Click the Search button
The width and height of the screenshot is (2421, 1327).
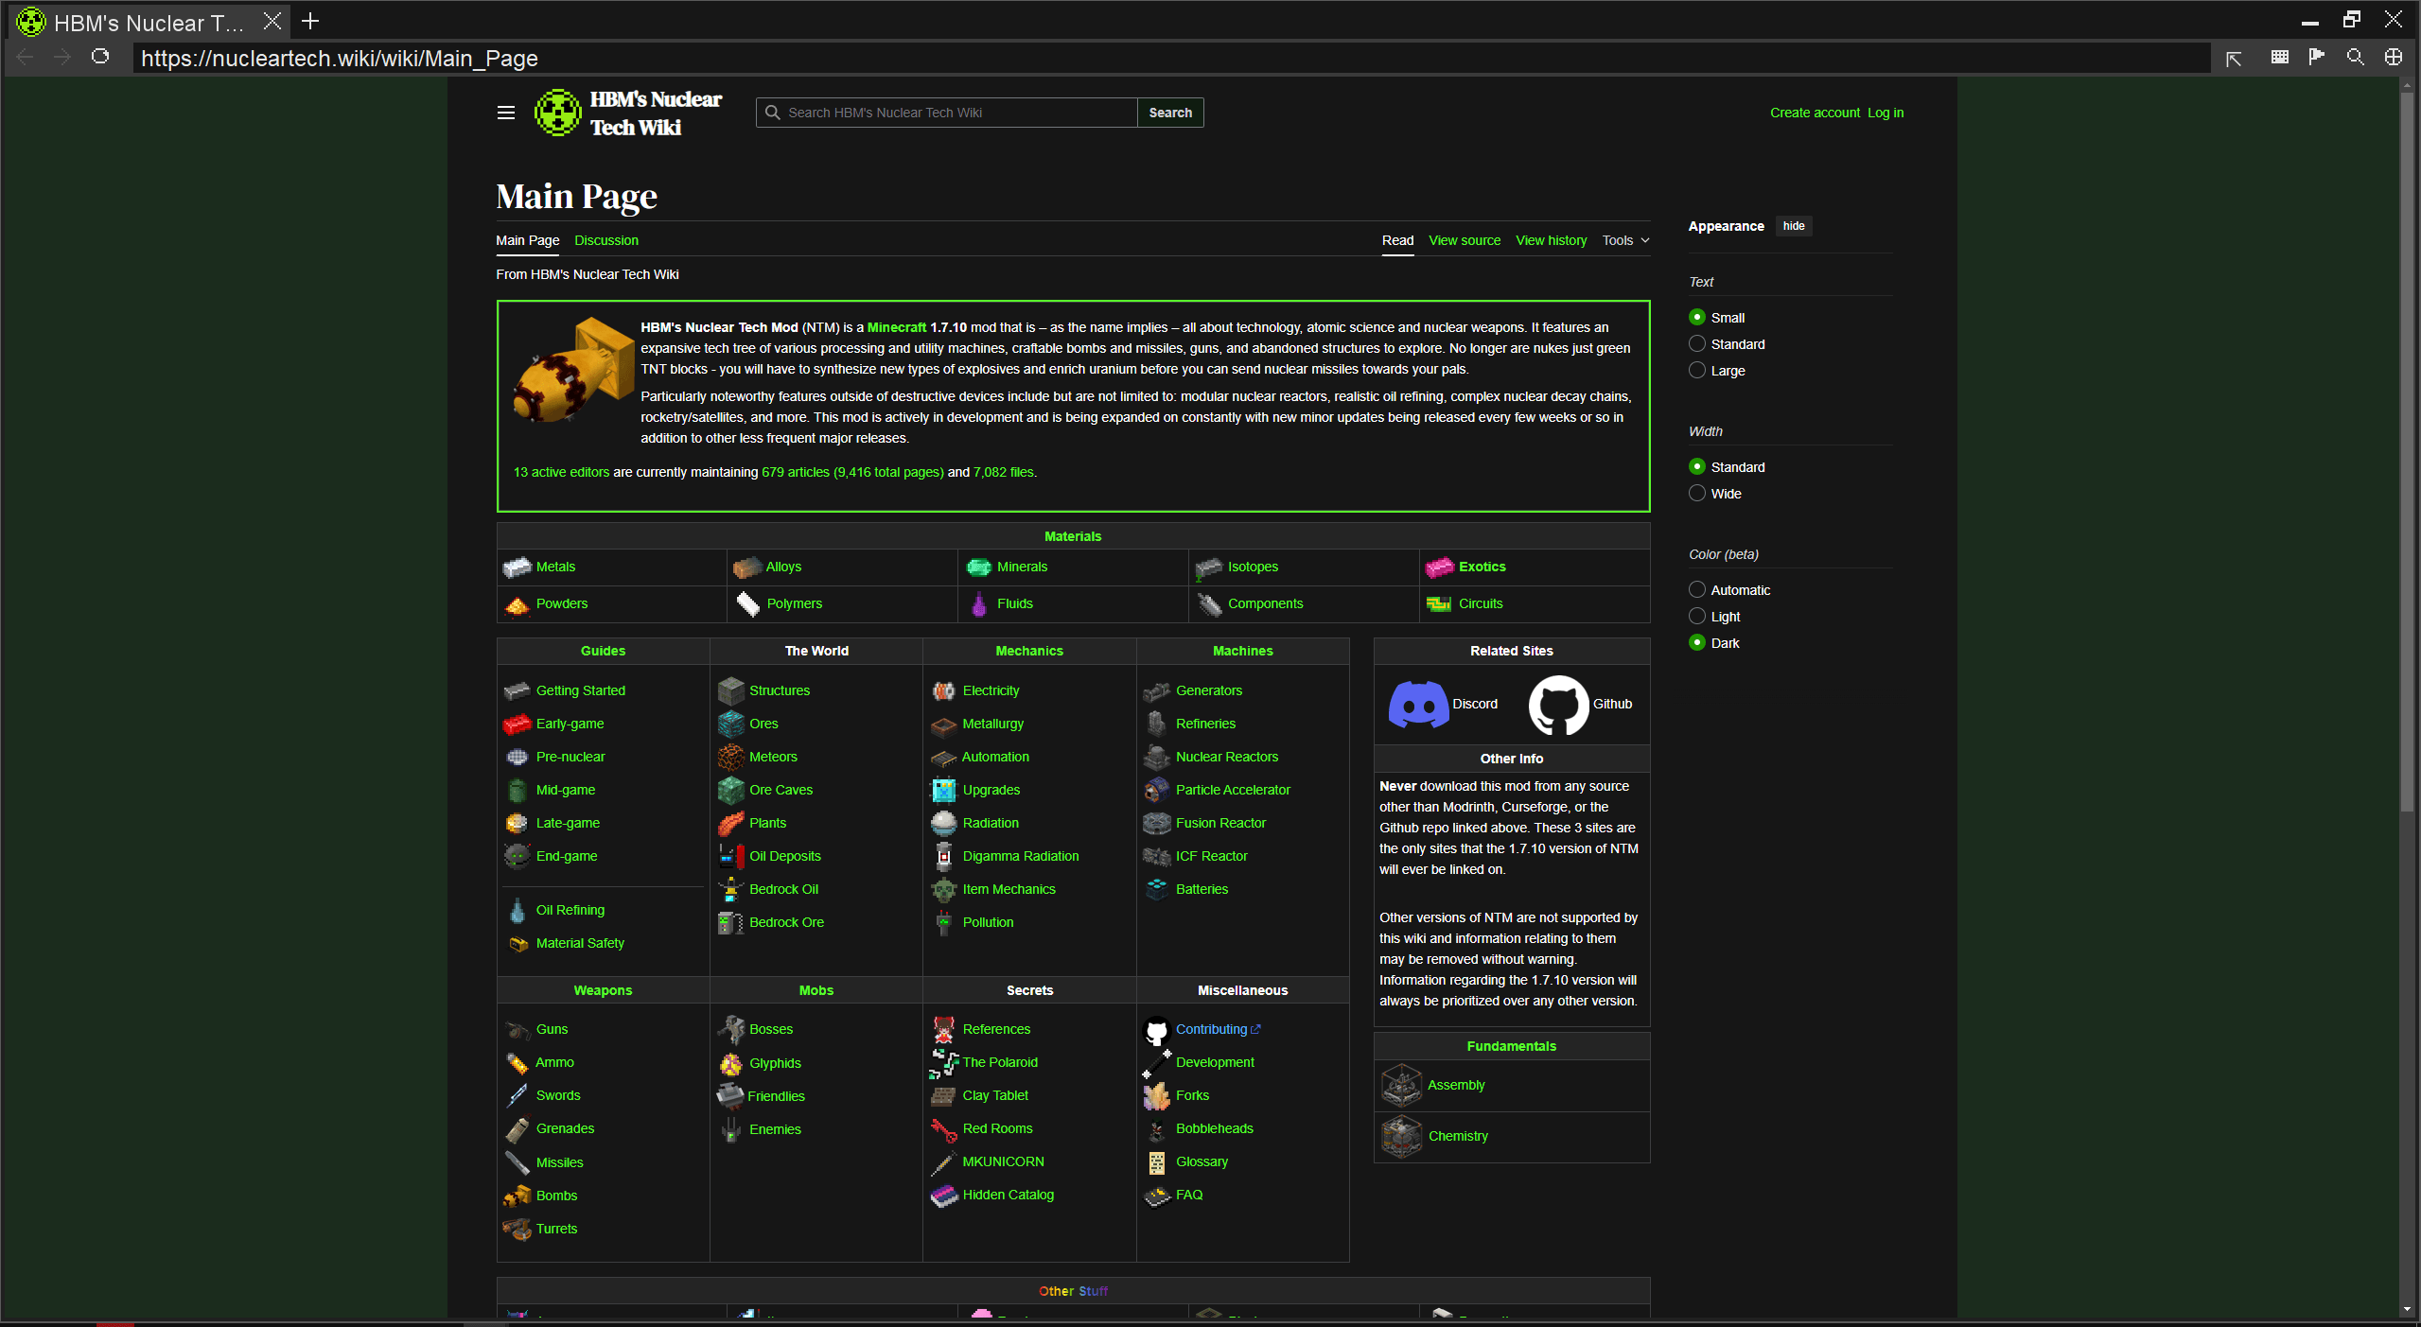click(1170, 113)
